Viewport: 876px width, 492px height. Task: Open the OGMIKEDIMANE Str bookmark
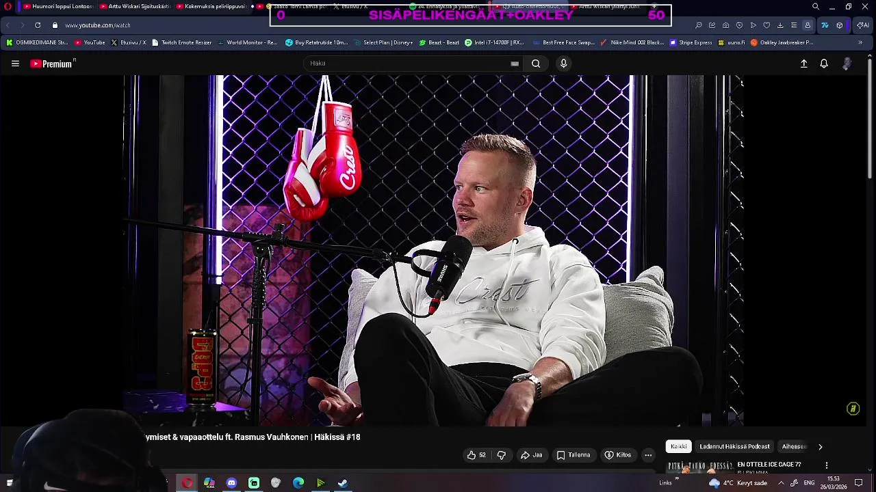pos(37,42)
